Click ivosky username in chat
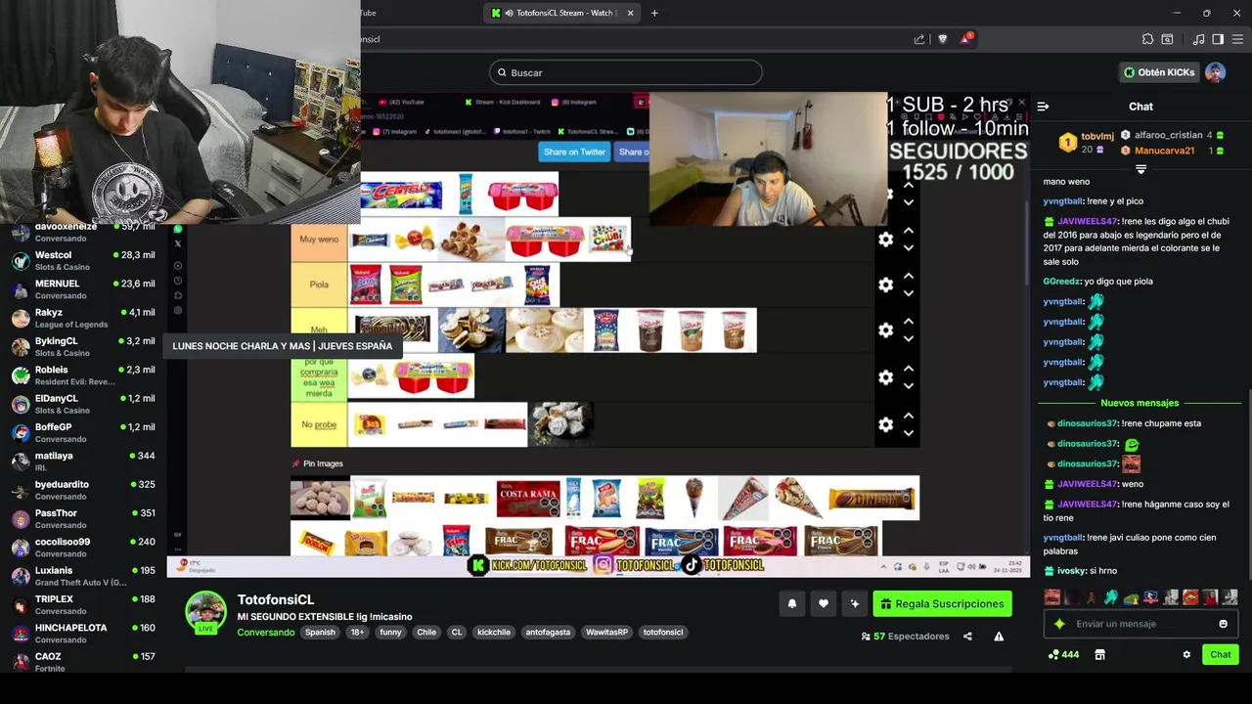Viewport: 1252px width, 704px height. (1072, 571)
